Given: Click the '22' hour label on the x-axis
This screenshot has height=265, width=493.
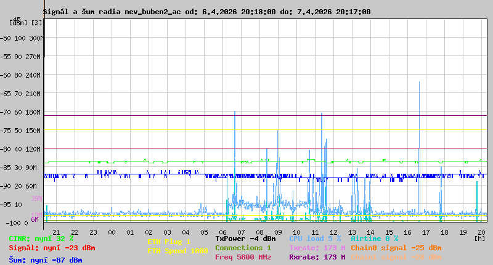Looking at the screenshot, I should pyautogui.click(x=75, y=232).
